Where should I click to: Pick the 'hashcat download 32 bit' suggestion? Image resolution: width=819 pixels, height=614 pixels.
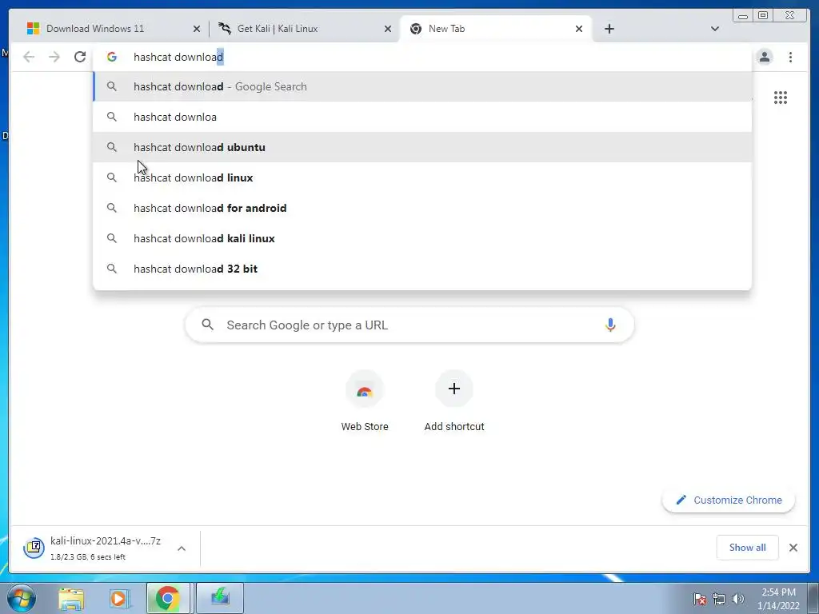(422, 269)
